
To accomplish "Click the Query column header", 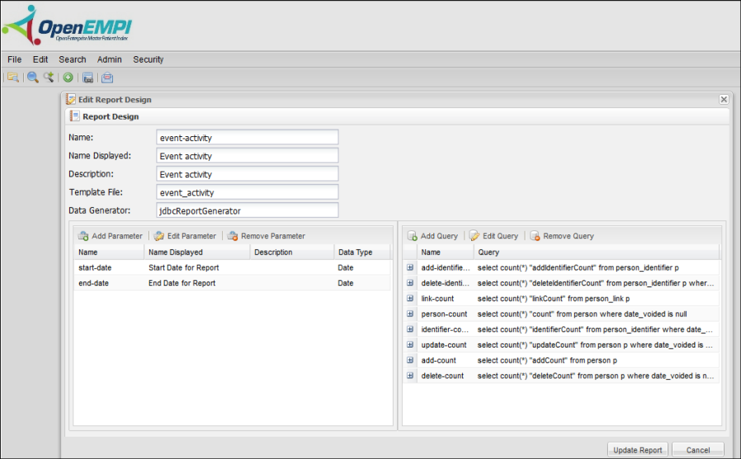I will click(597, 253).
